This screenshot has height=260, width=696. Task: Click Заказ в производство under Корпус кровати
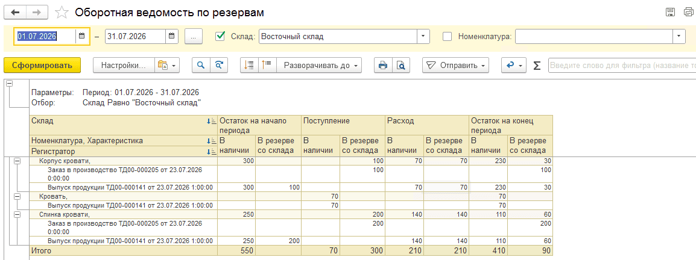(x=125, y=174)
